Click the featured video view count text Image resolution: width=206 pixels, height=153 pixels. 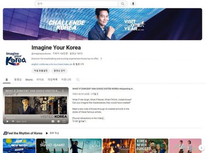point(81,94)
